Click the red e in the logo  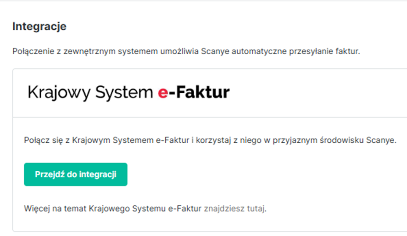tap(162, 93)
